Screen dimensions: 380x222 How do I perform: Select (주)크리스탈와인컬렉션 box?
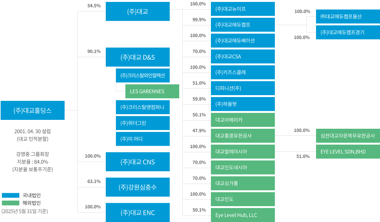pos(143,75)
